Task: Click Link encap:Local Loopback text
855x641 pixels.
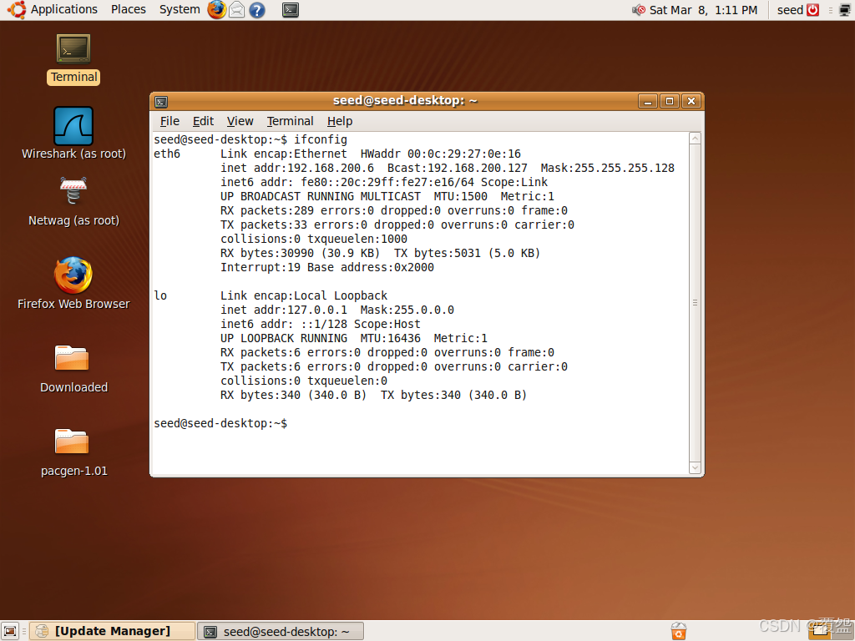Action: click(x=304, y=295)
